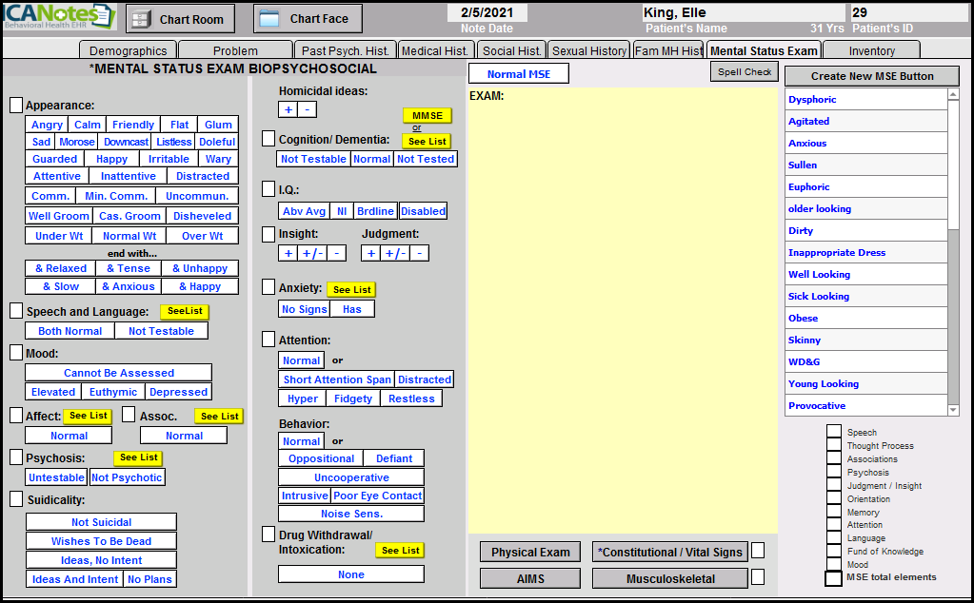The image size is (974, 603).
Task: Check the Constitutional / Vital Signs checkbox
Action: click(758, 551)
